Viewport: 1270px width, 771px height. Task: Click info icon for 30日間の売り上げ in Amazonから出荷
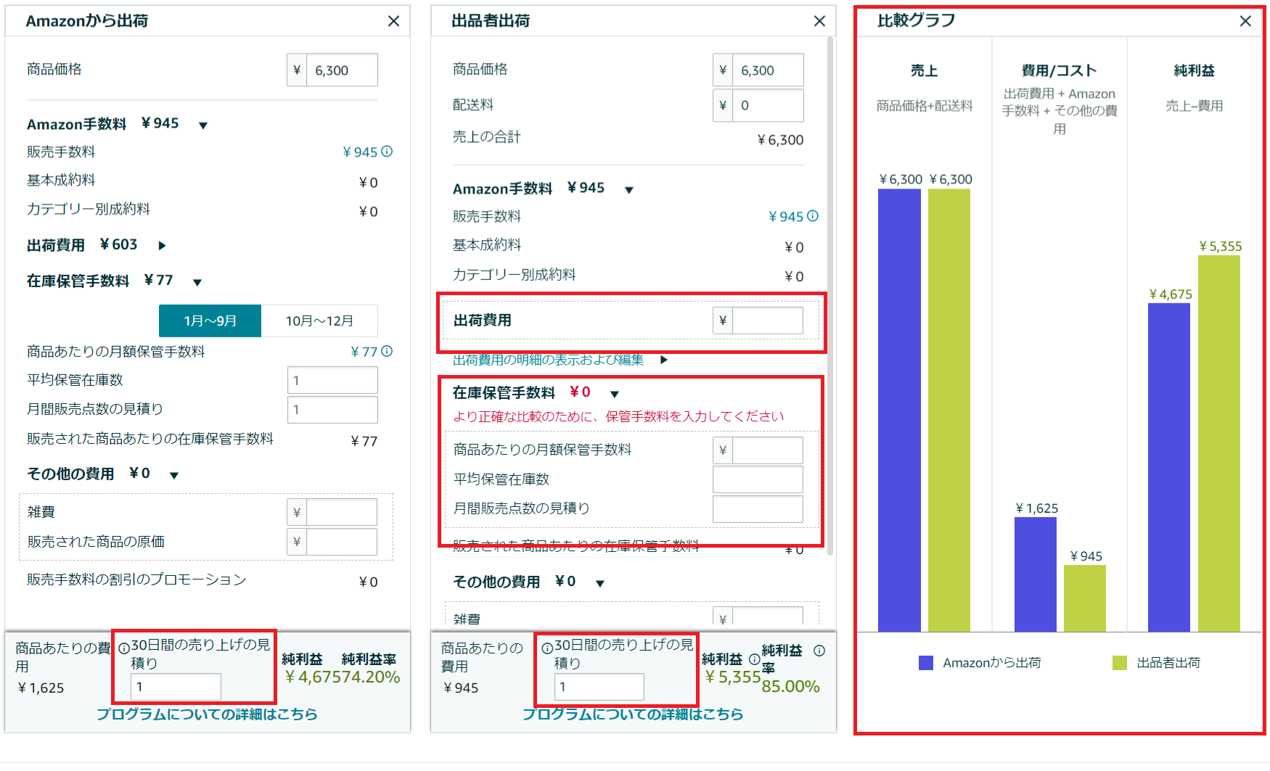coord(124,648)
